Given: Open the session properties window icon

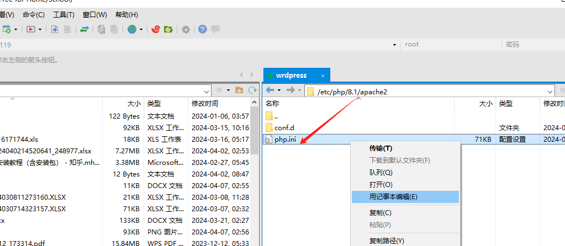Looking at the screenshot, I should (7, 29).
